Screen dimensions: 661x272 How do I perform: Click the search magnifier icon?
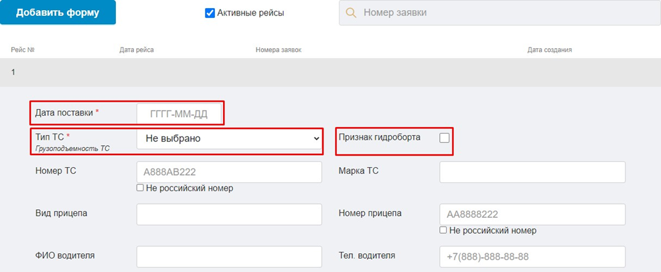coord(351,13)
